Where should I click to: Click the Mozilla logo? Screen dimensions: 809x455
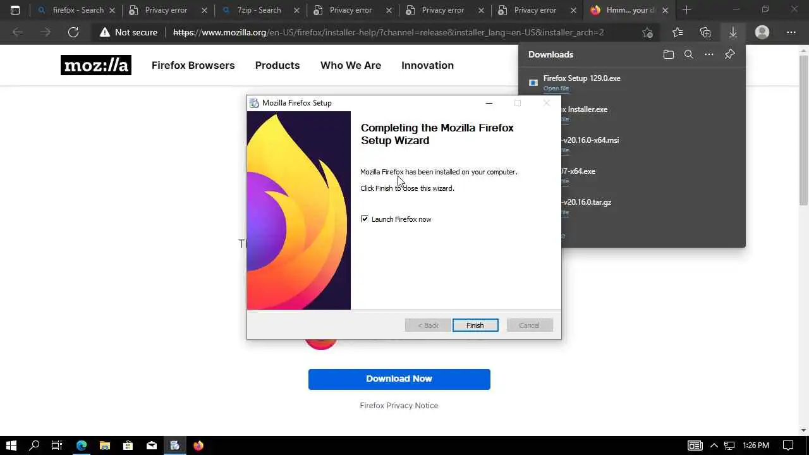tap(96, 65)
